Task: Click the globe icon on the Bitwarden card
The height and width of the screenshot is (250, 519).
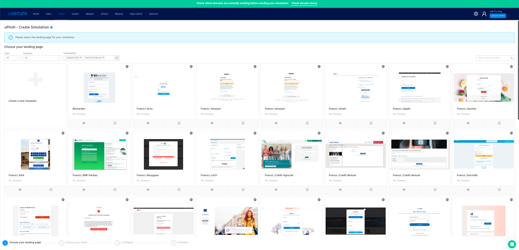Action: [127, 67]
